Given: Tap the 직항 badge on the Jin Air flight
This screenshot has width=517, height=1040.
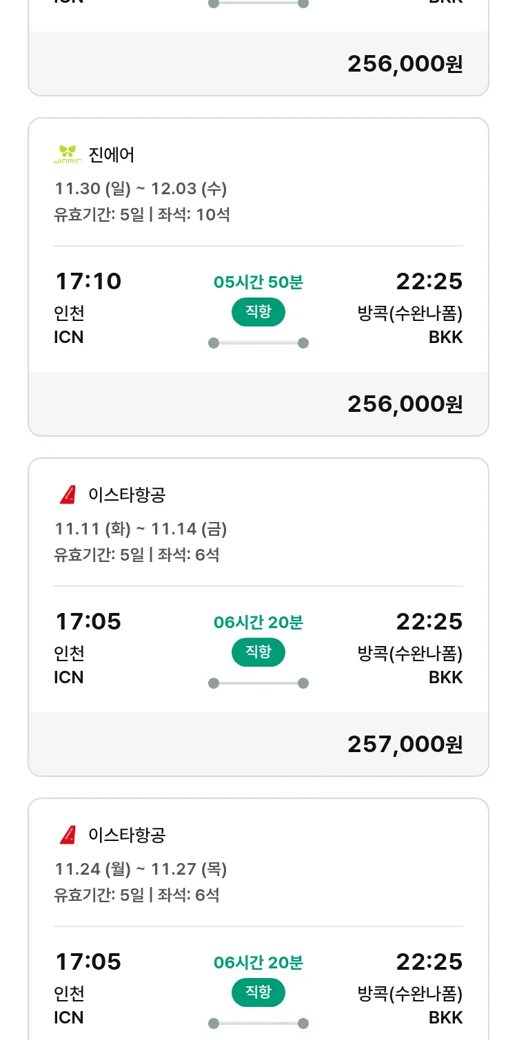Looking at the screenshot, I should click(258, 312).
